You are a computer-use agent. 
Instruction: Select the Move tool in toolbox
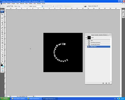2,14
